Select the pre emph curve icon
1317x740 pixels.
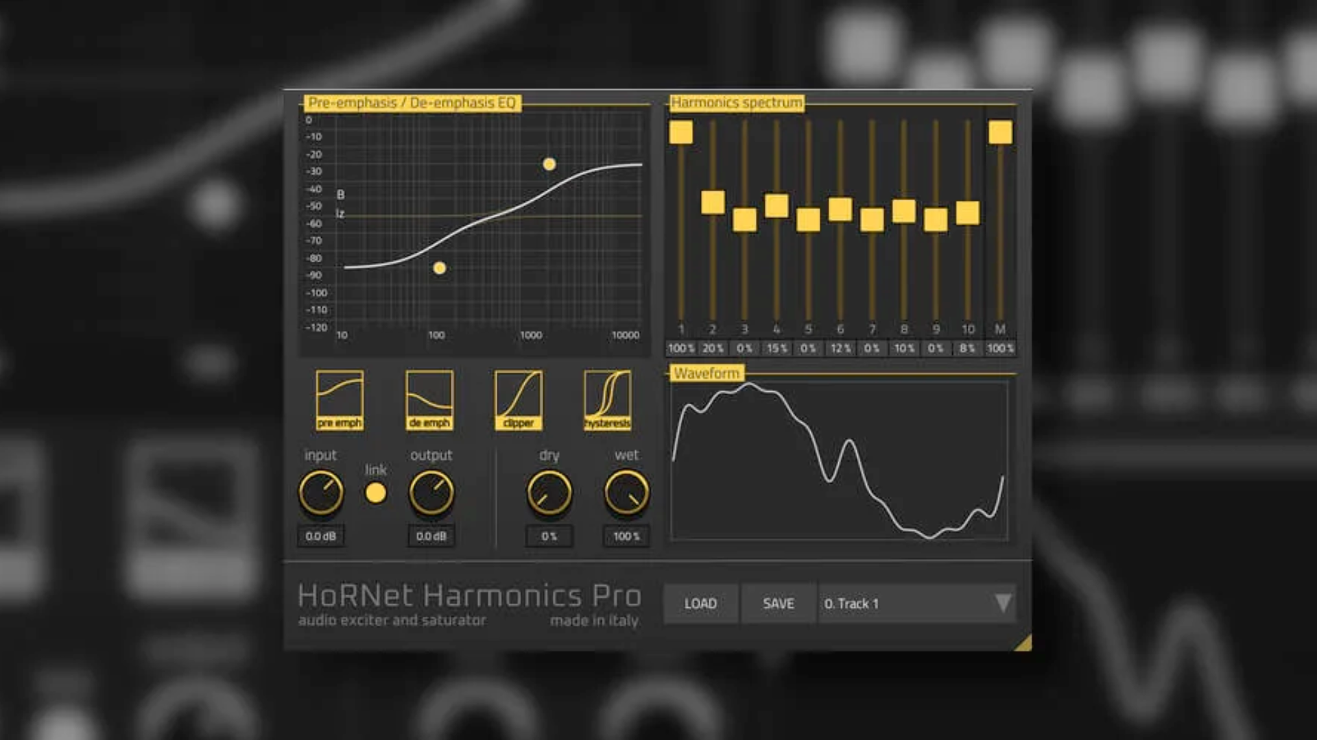coord(340,399)
